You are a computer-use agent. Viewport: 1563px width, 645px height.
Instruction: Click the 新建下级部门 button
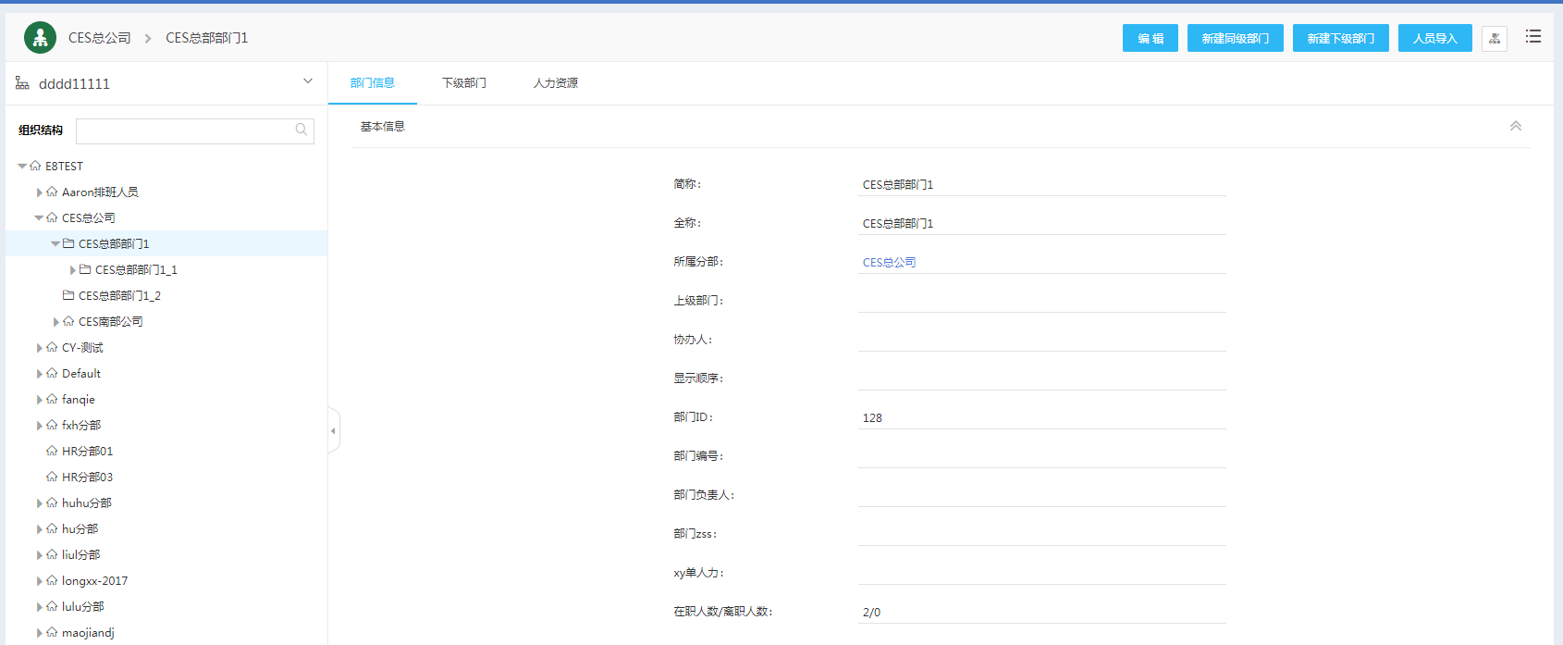(x=1340, y=39)
